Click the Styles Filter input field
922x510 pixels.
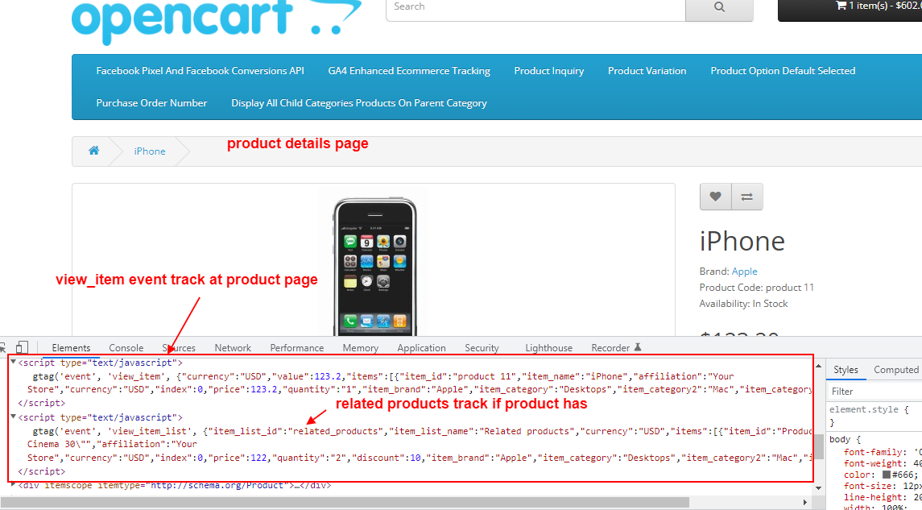pyautogui.click(x=875, y=392)
